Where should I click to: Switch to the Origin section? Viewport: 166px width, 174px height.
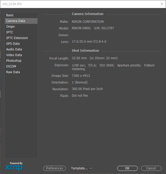click(x=21, y=27)
